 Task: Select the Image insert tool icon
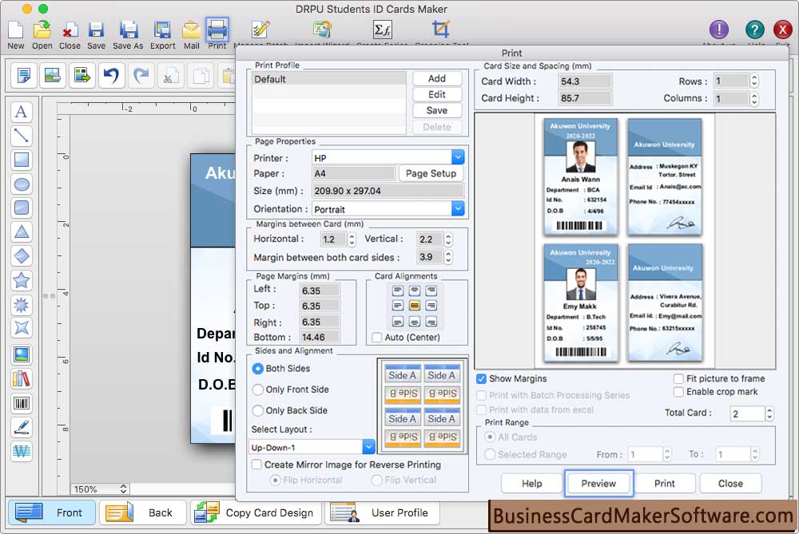(22, 355)
